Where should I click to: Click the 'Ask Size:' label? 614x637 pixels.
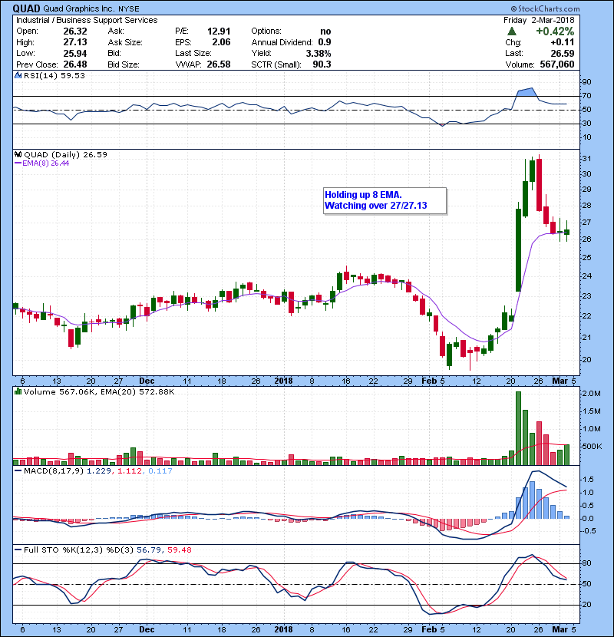click(x=125, y=42)
